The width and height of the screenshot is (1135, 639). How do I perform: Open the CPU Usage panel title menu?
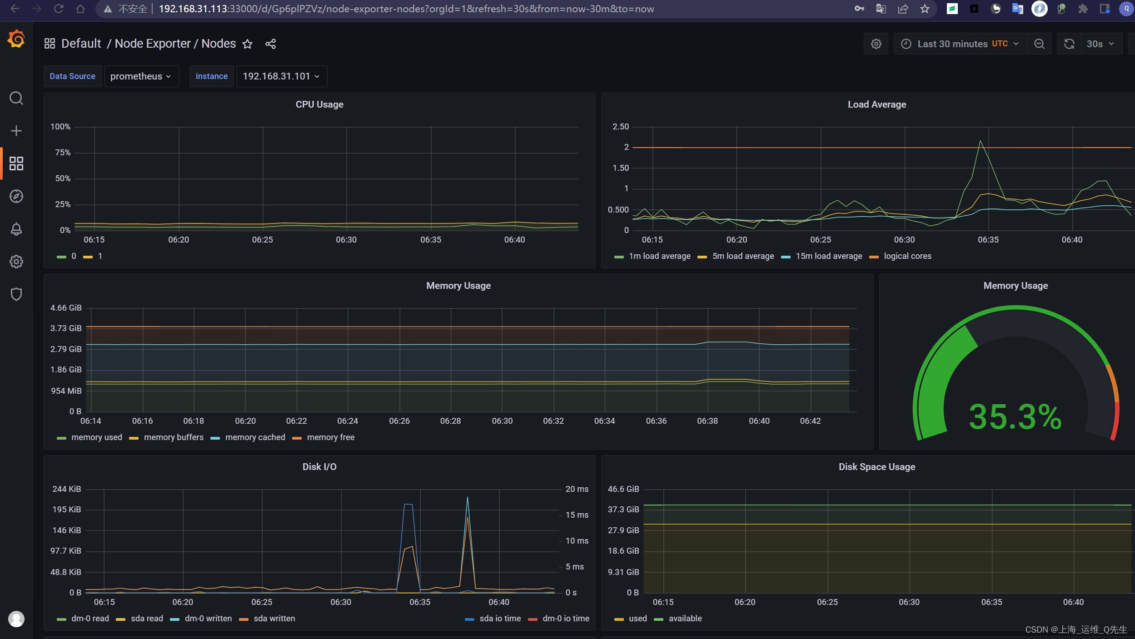(319, 104)
